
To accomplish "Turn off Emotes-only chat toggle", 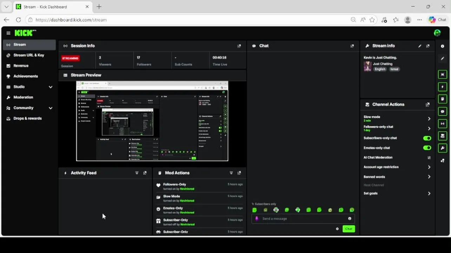I will point(427,148).
